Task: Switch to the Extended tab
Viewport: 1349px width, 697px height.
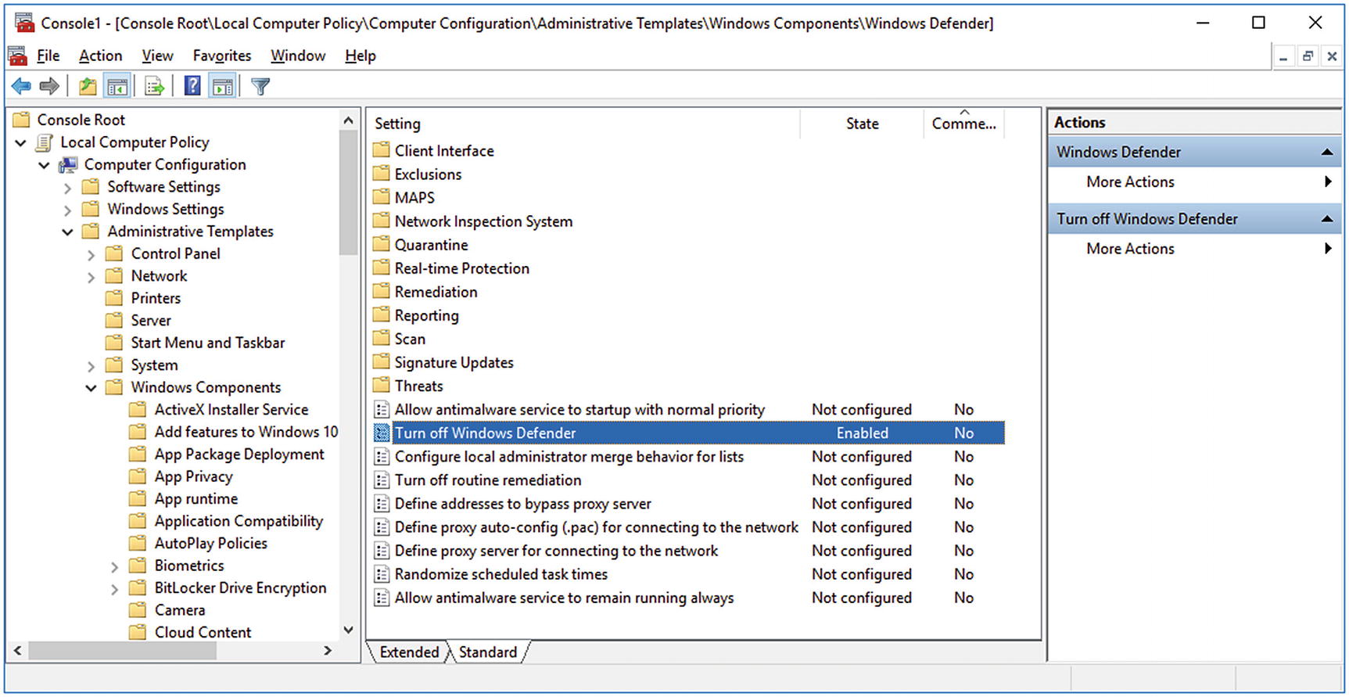Action: [409, 652]
